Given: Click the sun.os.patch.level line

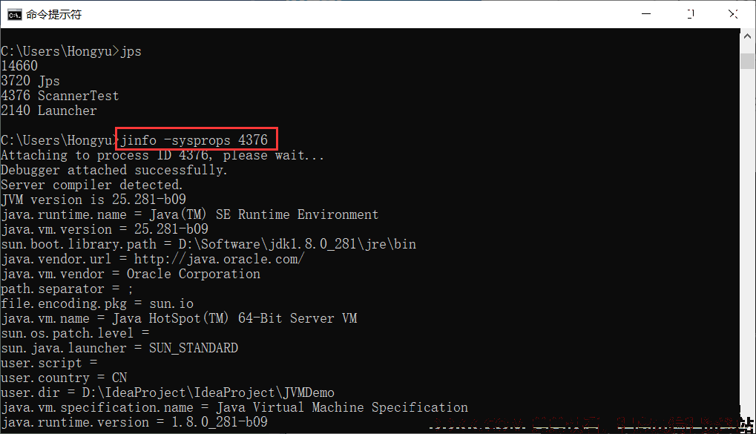Looking at the screenshot, I should pyautogui.click(x=75, y=333).
